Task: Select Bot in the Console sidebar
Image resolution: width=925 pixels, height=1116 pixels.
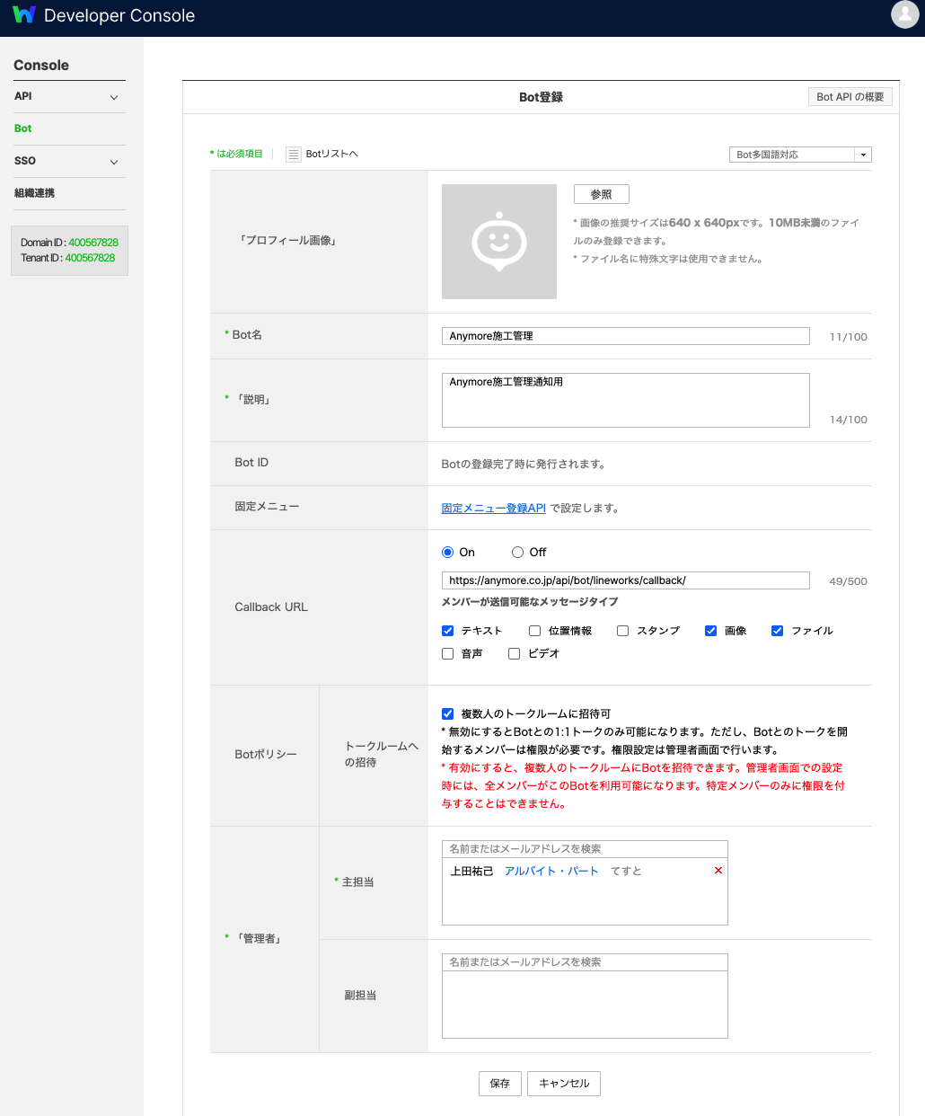Action: click(22, 128)
